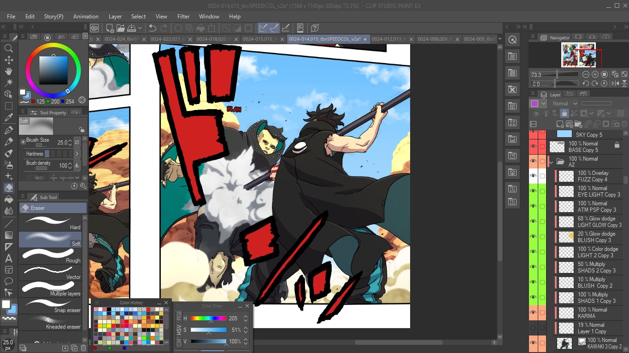
Task: Select the Text tool
Action: [x=8, y=258]
